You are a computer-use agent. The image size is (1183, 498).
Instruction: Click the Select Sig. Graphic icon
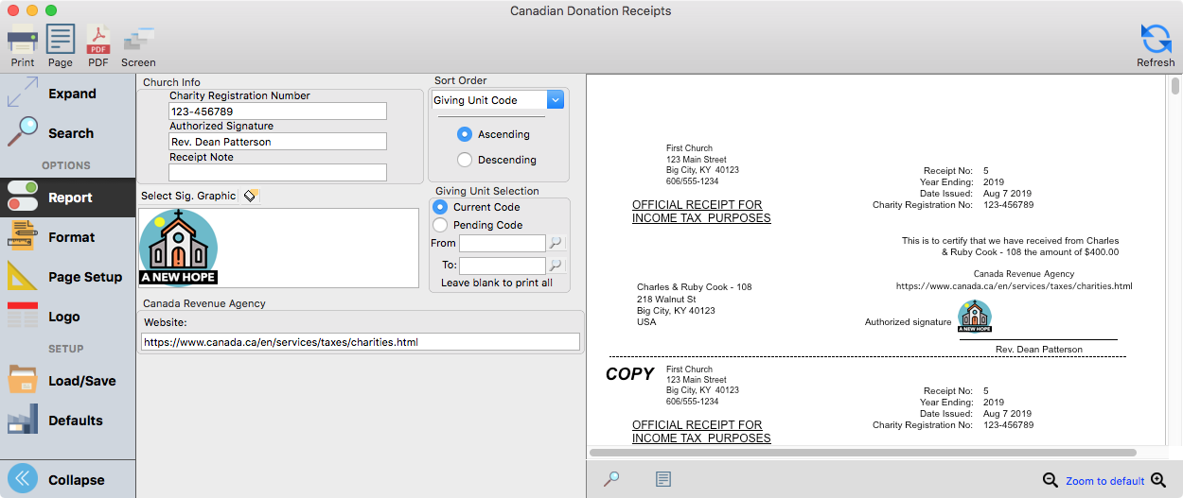tap(250, 196)
